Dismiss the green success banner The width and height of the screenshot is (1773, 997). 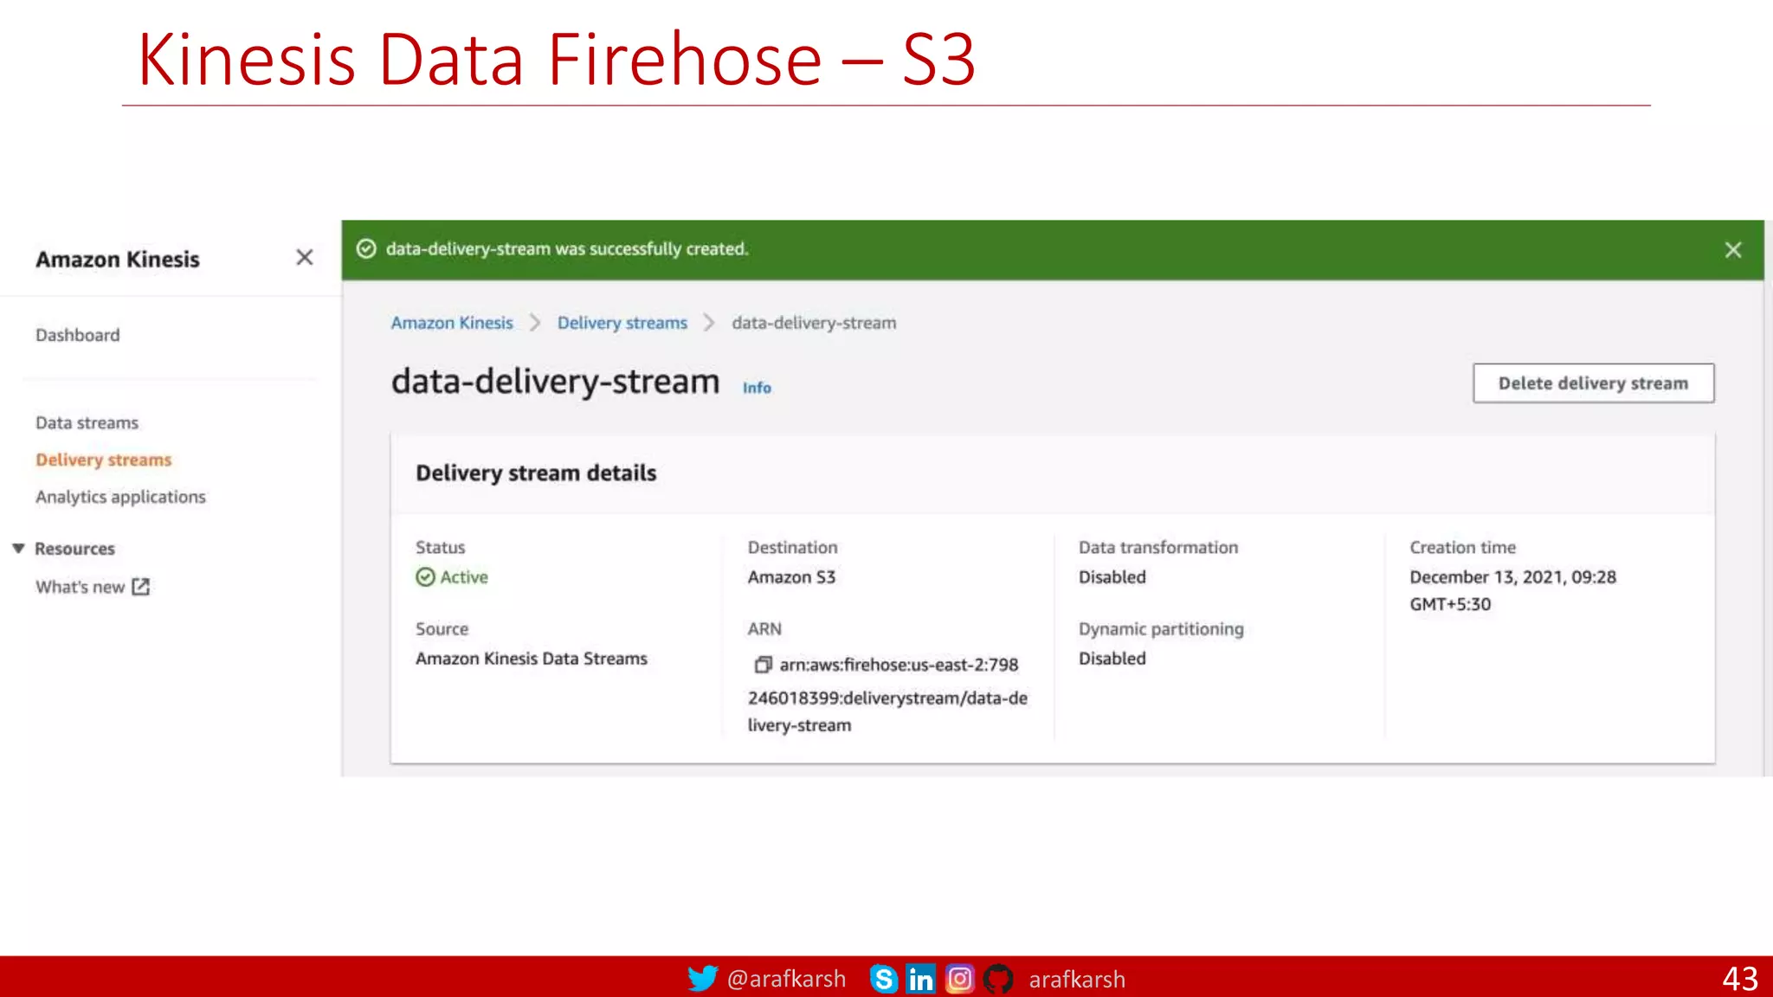tap(1732, 250)
